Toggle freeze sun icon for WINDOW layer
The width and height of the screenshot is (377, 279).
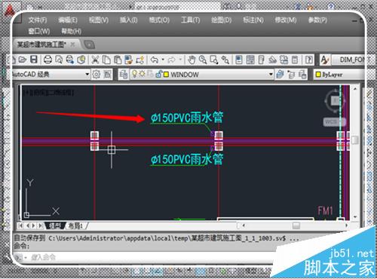tap(143, 74)
